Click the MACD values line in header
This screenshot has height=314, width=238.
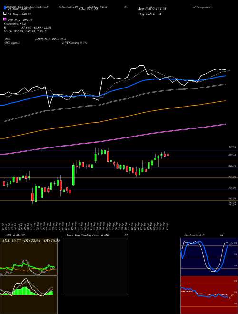point(25,31)
